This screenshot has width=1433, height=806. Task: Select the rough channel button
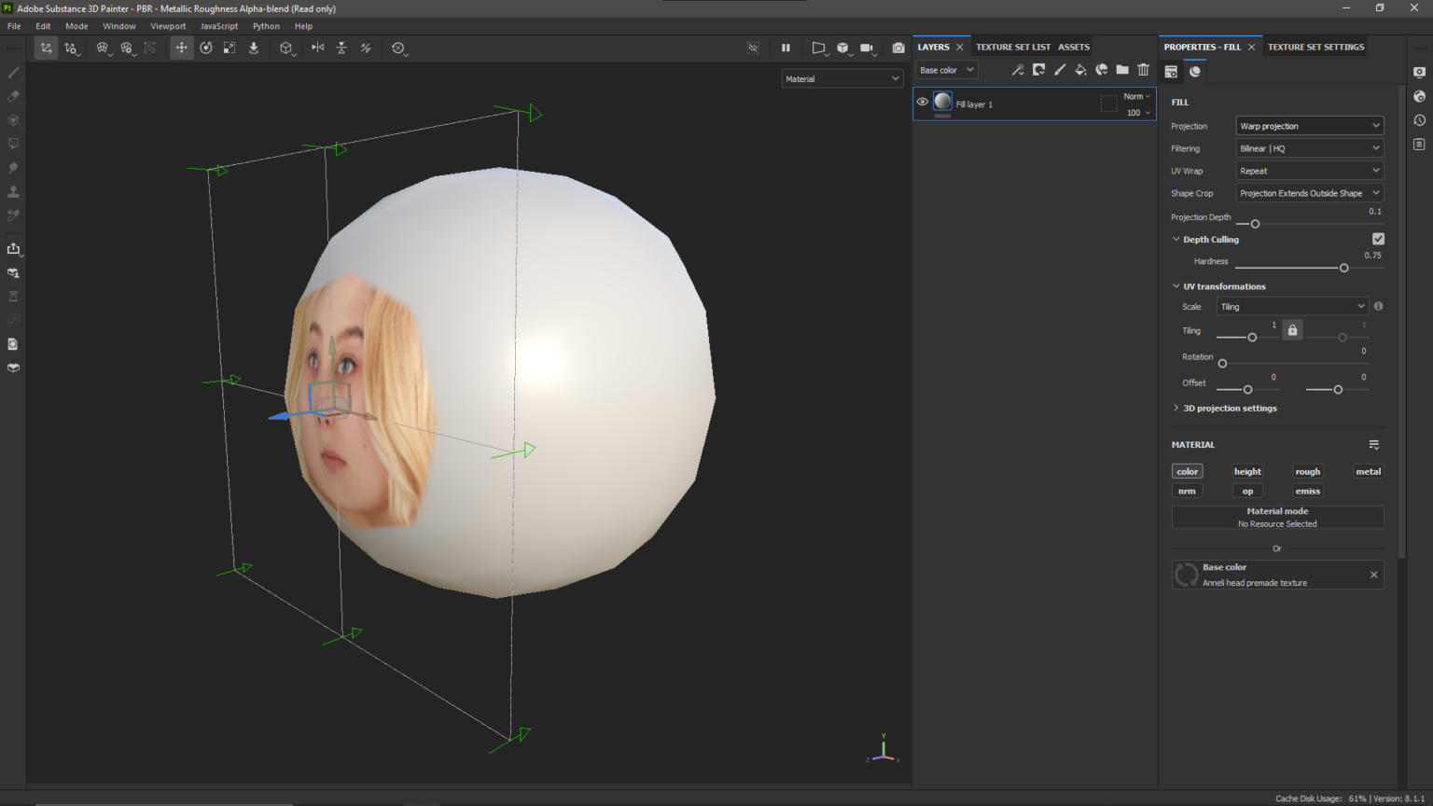click(1307, 471)
